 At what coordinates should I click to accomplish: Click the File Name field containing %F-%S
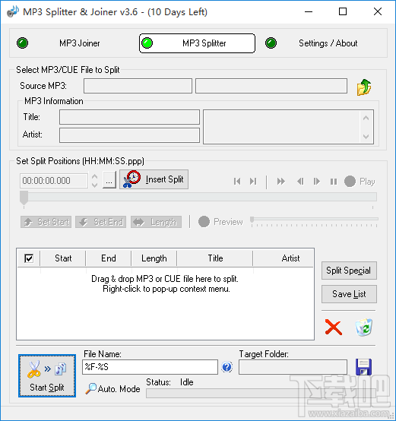pos(150,367)
